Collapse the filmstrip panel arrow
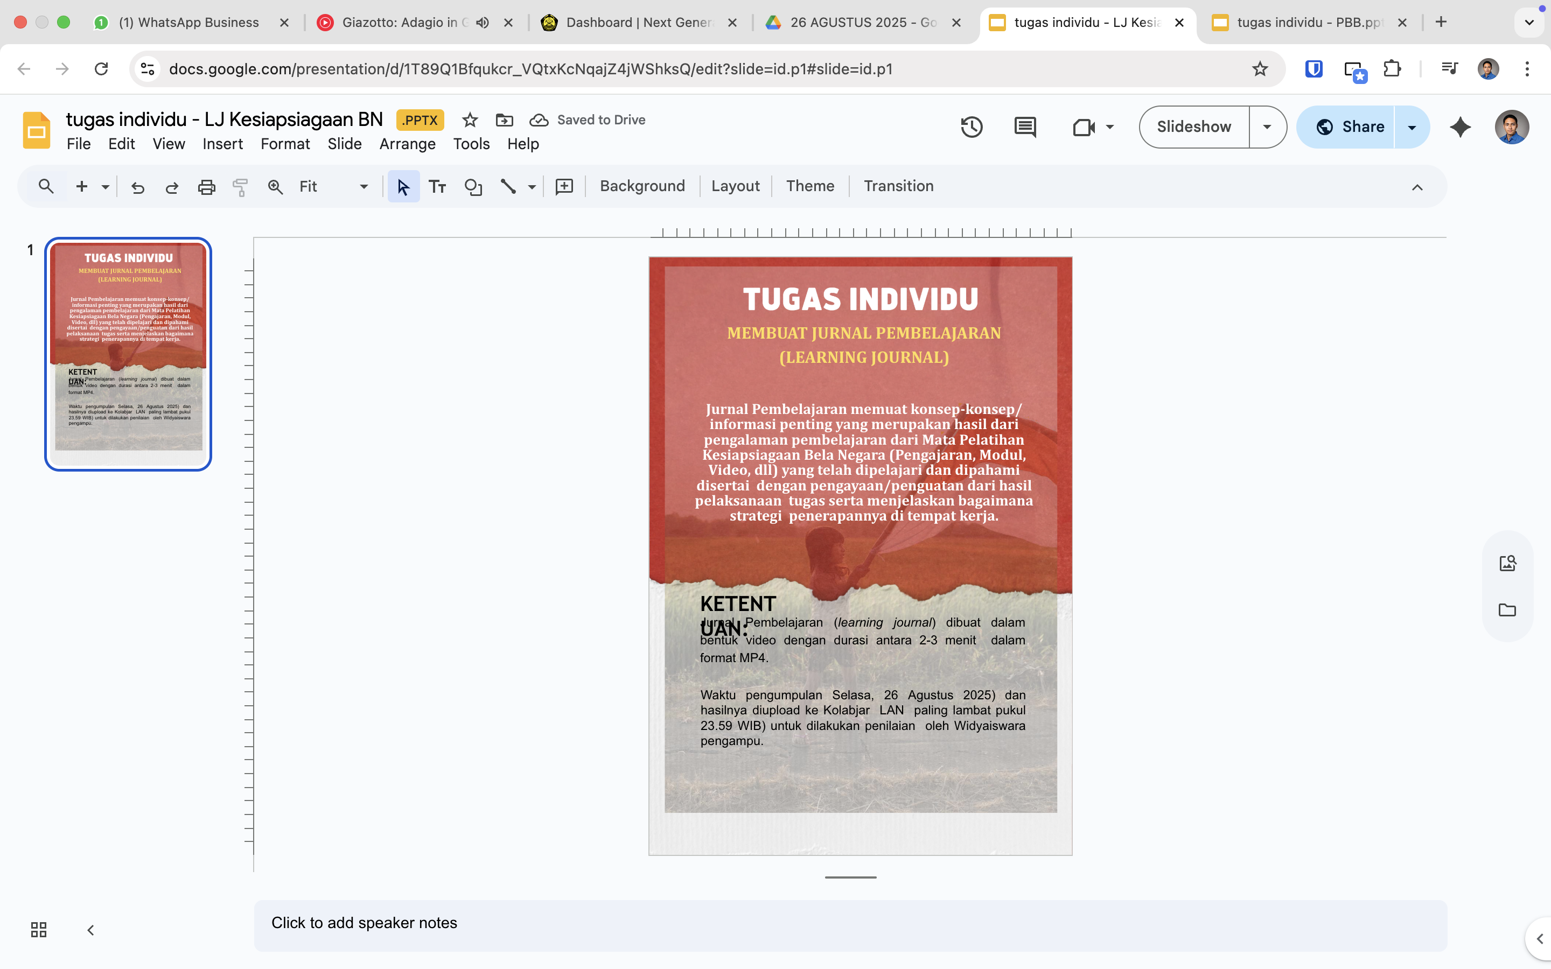Image resolution: width=1551 pixels, height=969 pixels. pos(90,929)
